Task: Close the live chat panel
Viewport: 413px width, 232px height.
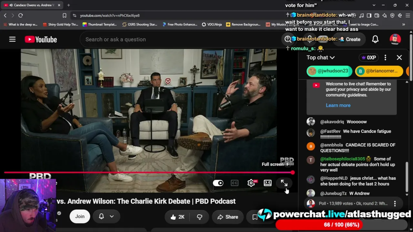Action: (399, 57)
